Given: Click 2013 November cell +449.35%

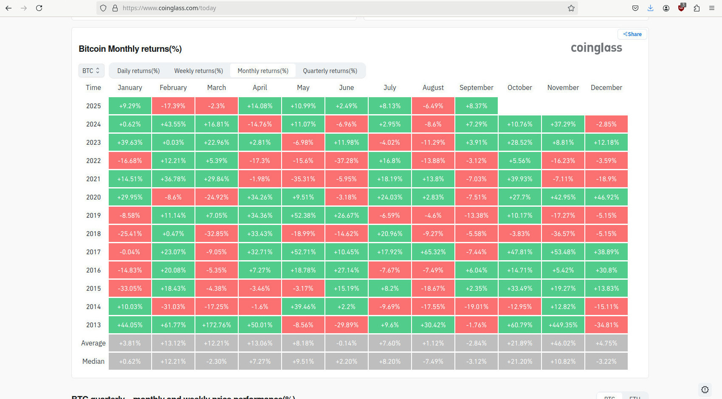Looking at the screenshot, I should click(563, 325).
